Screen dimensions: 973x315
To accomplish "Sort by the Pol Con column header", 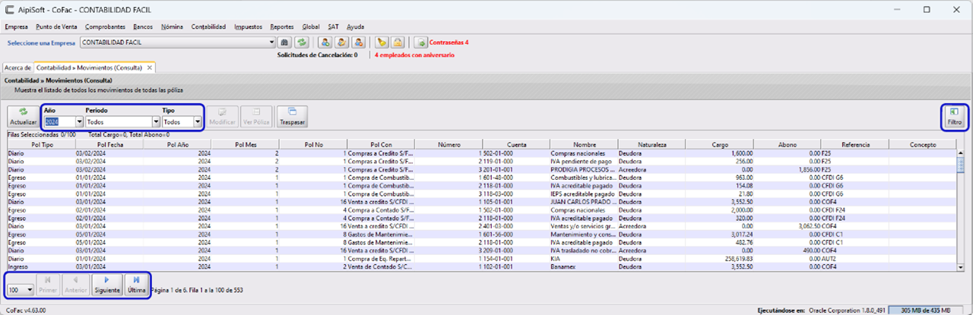I will [381, 143].
